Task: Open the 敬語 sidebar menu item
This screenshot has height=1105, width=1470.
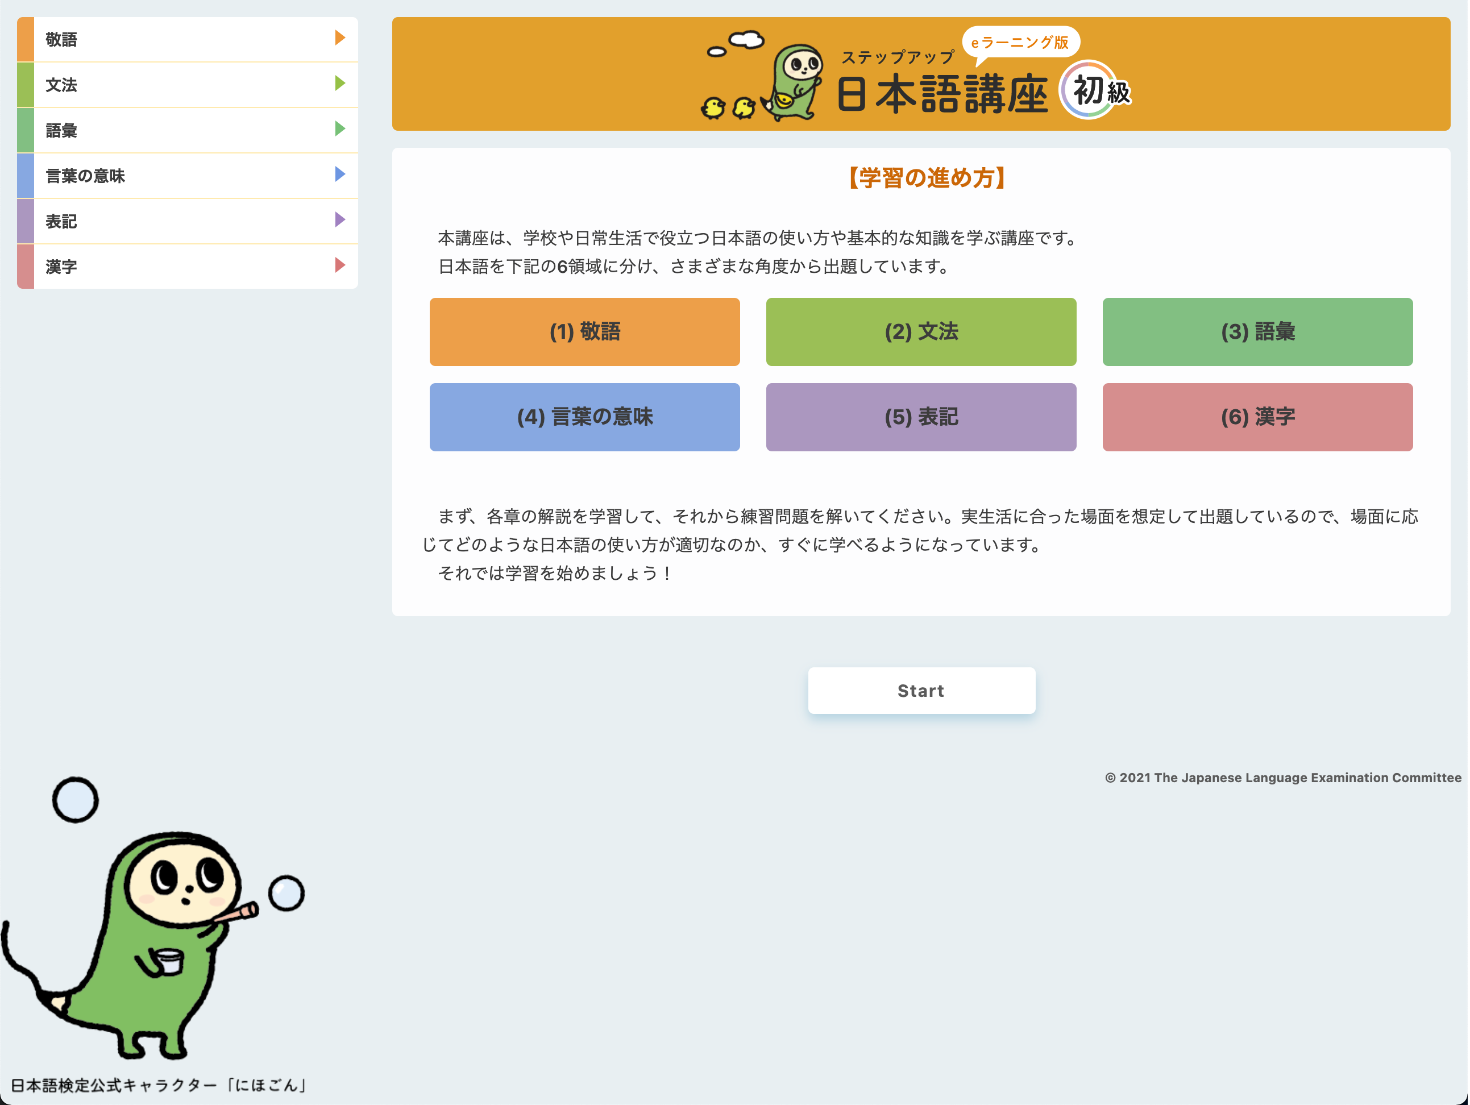Action: coord(188,39)
